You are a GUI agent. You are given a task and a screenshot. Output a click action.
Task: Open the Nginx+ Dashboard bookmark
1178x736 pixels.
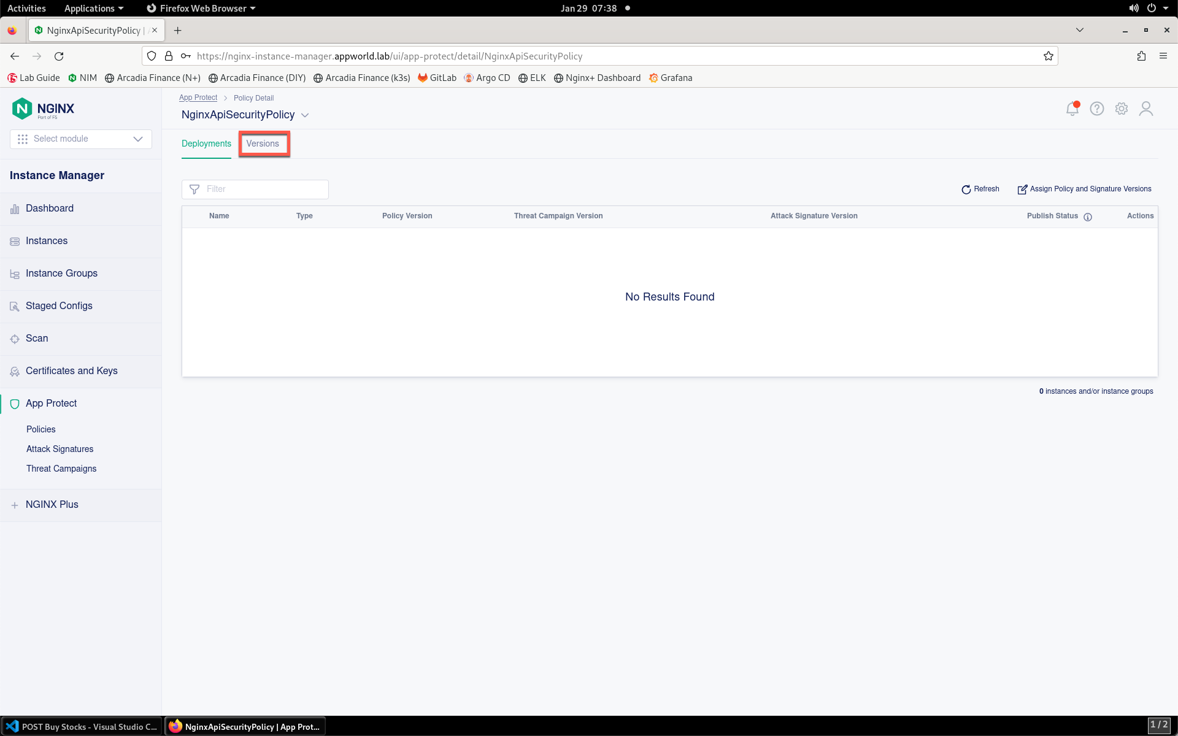[597, 78]
